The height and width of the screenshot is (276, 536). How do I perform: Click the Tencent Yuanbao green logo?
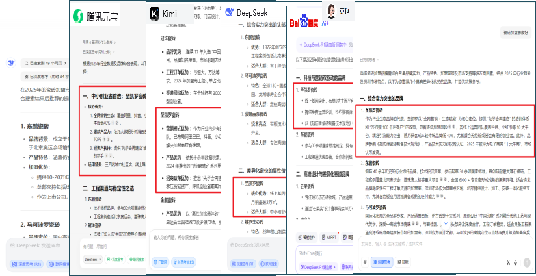(x=78, y=16)
